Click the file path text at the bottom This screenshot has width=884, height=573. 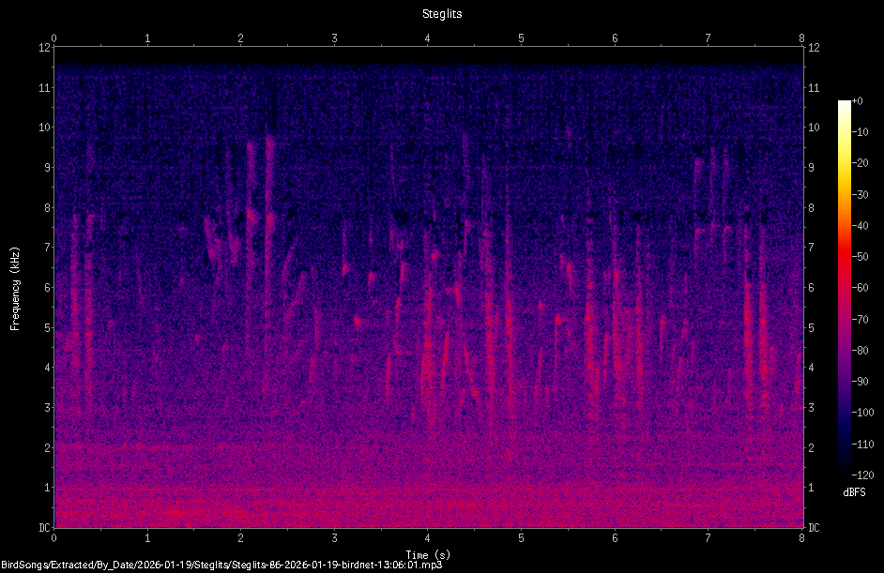[x=221, y=565]
